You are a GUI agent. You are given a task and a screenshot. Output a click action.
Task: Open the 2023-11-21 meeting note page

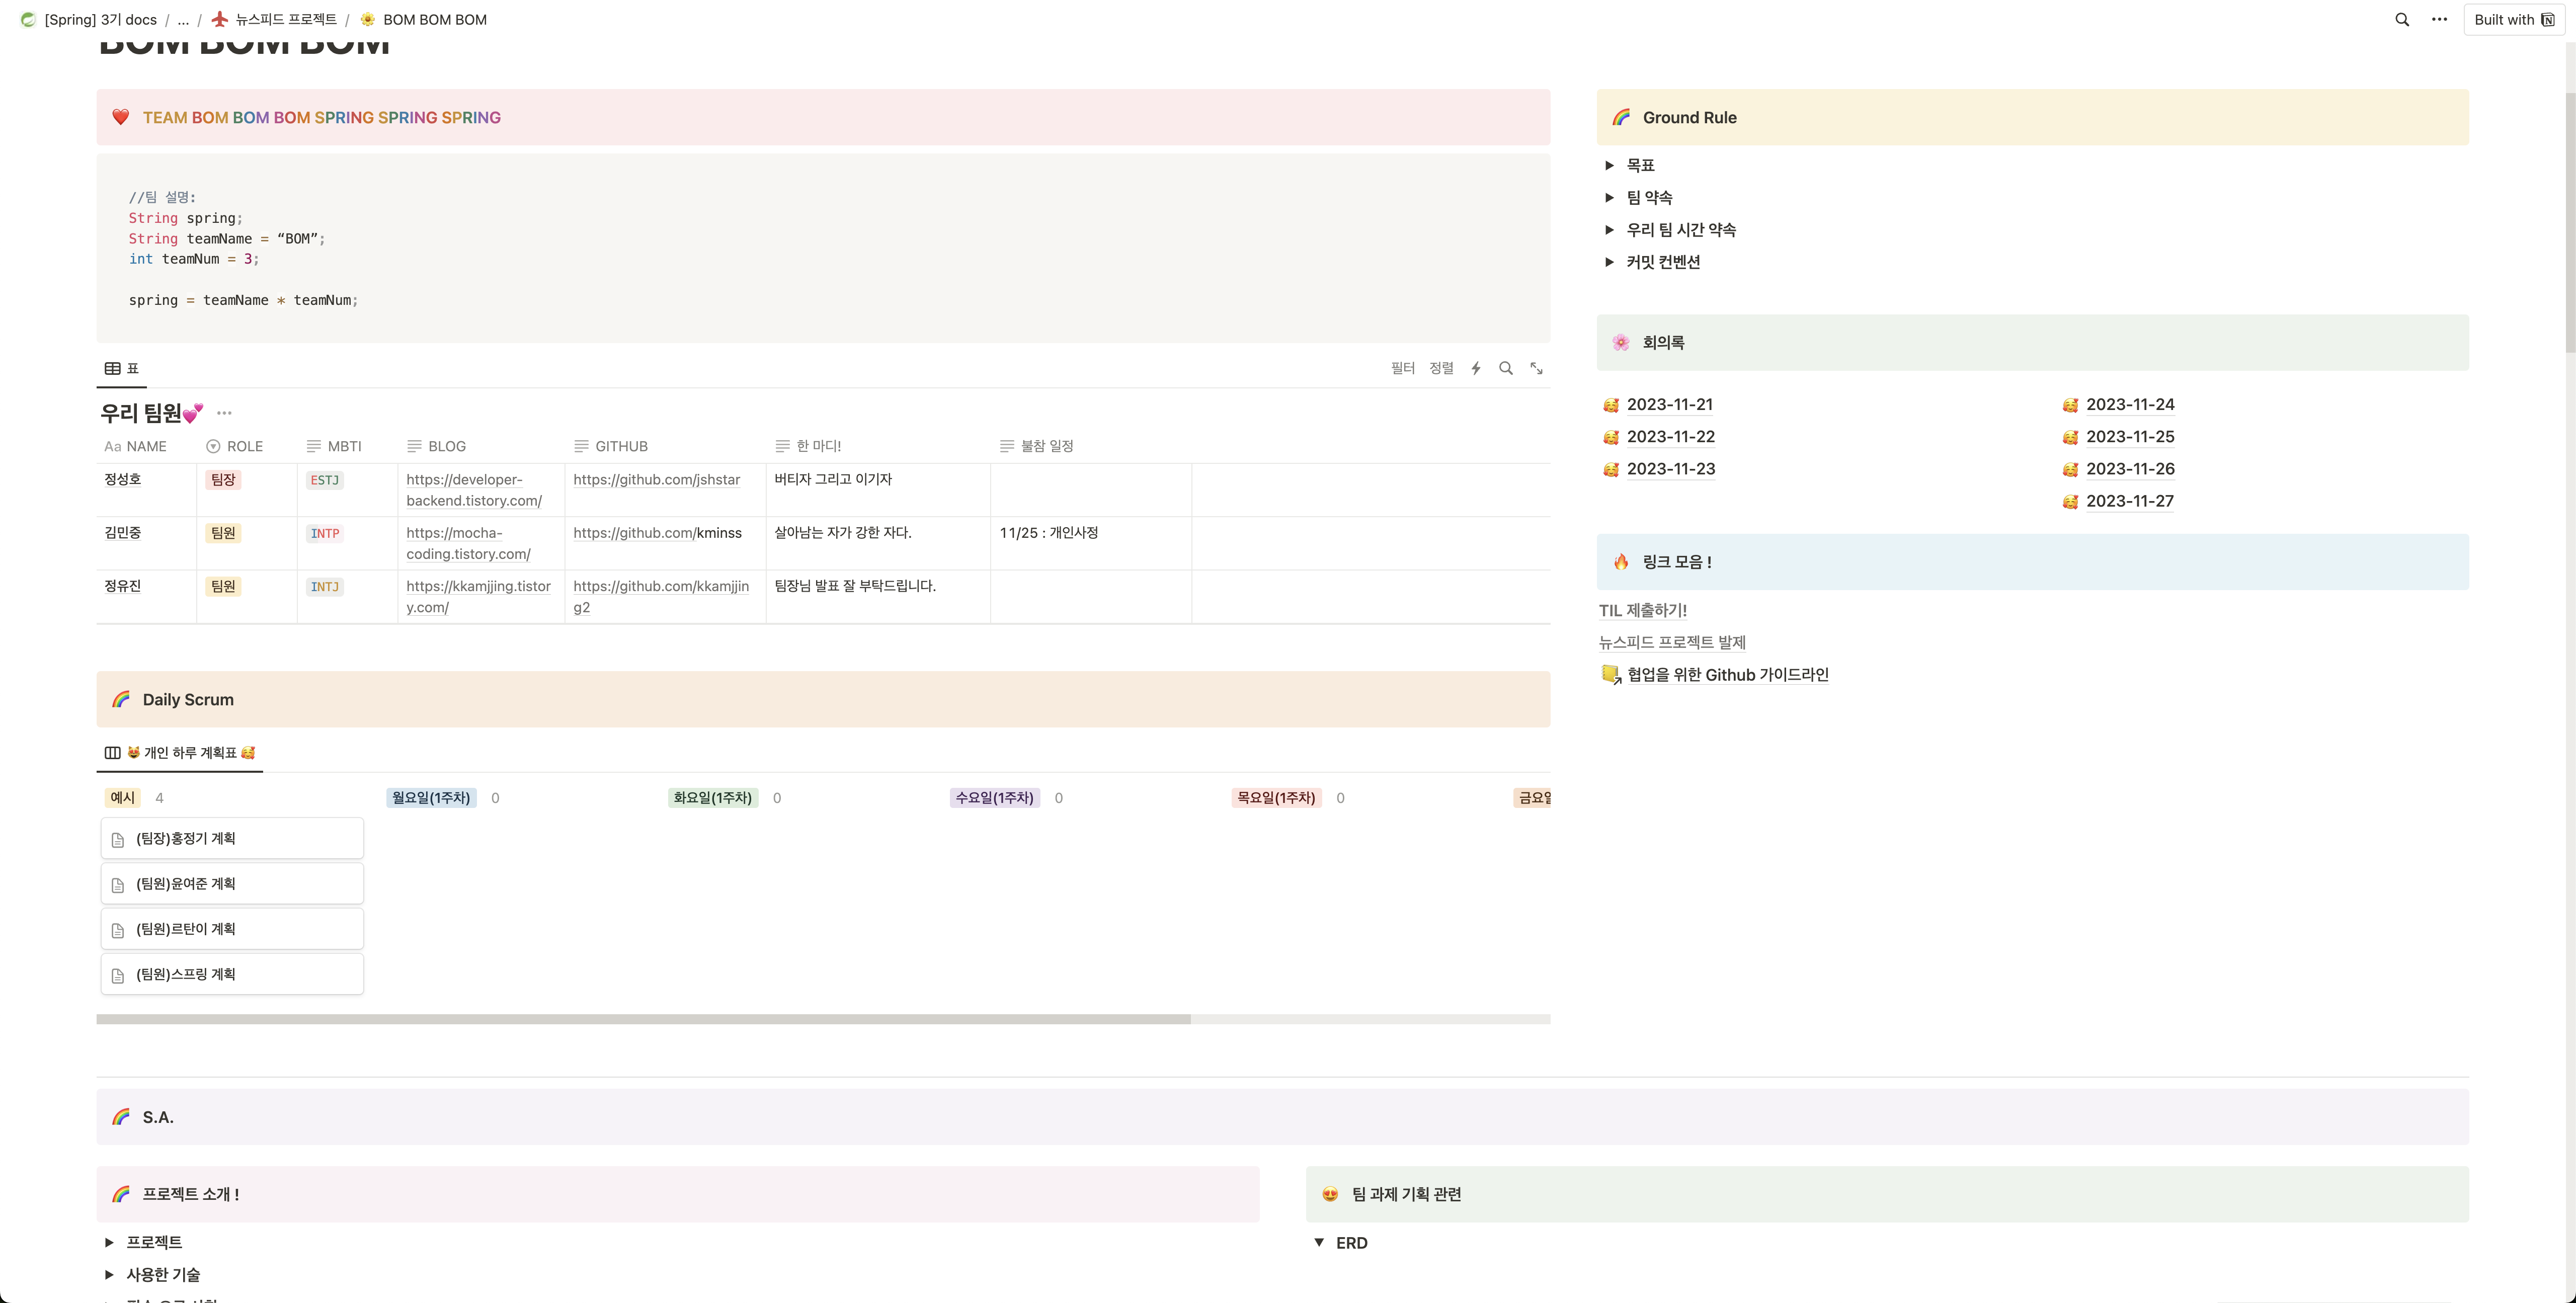tap(1669, 405)
